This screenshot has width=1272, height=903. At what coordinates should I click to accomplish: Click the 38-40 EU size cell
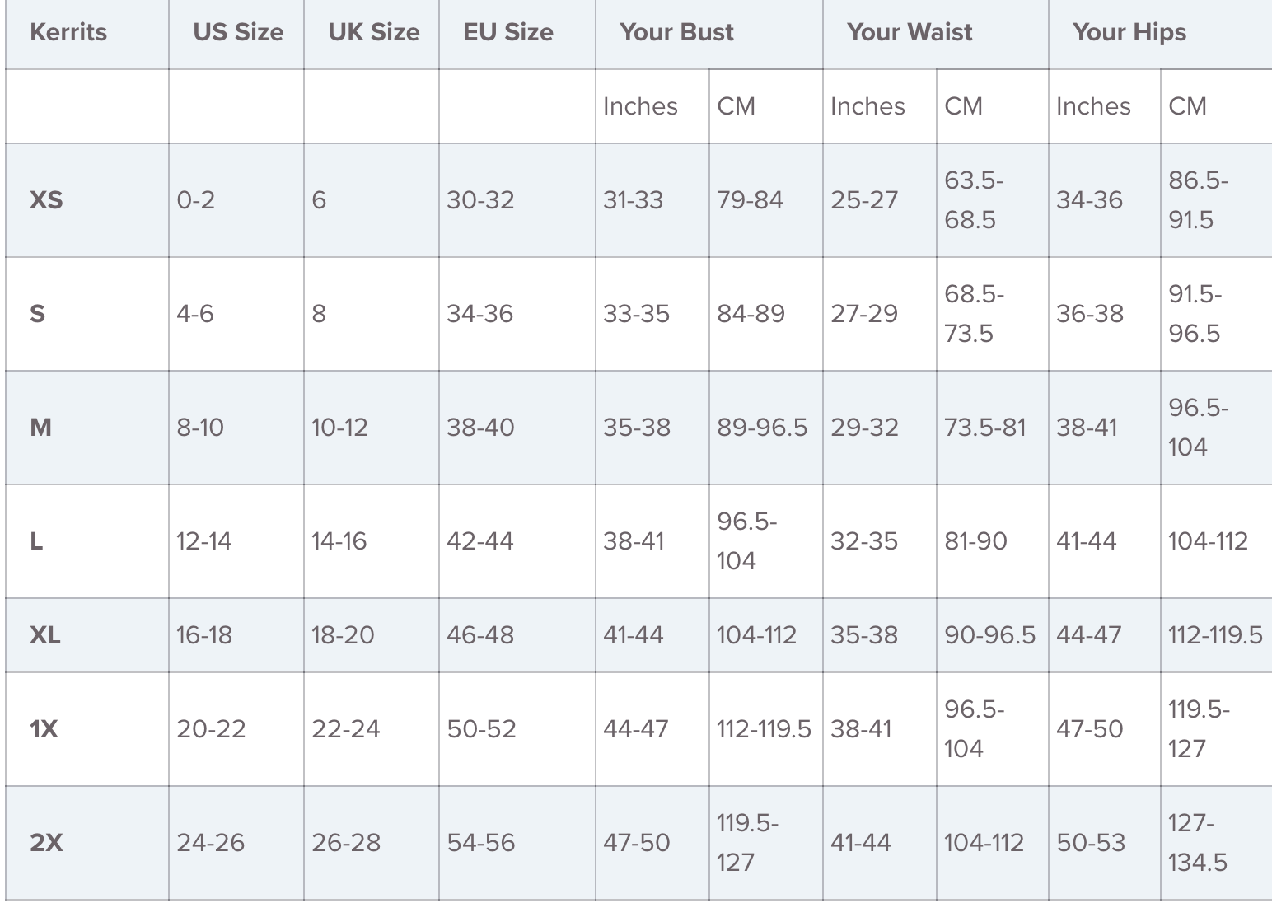(x=480, y=428)
